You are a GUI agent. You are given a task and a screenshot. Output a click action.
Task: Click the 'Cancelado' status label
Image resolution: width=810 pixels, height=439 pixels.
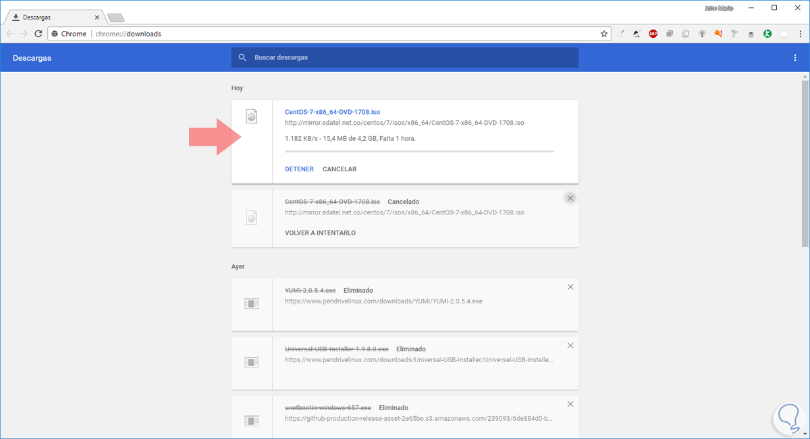[403, 202]
